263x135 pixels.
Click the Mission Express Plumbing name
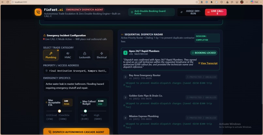[x=144, y=116]
